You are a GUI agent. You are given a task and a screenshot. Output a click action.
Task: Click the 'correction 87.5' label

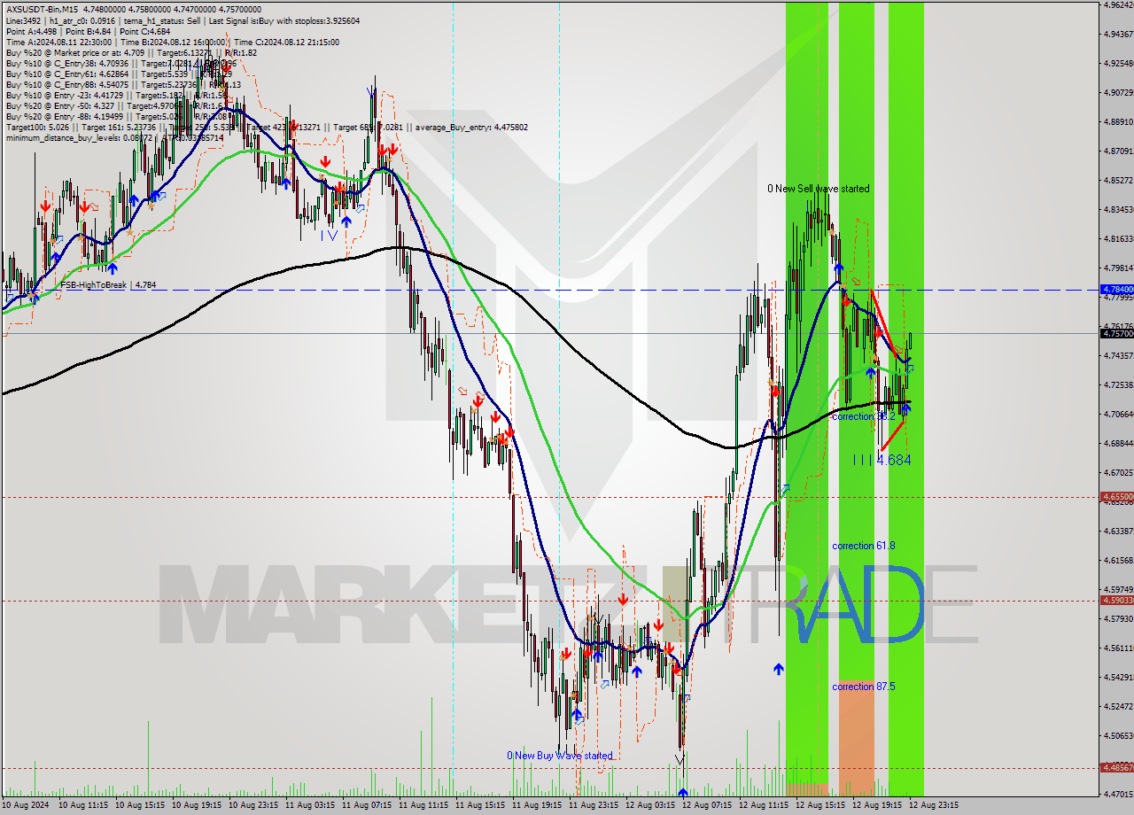pos(864,687)
